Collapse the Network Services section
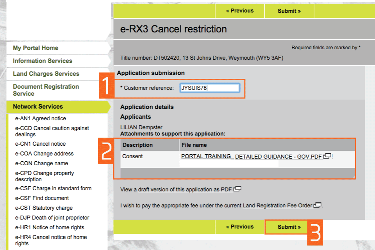375x250 pixels. point(38,107)
